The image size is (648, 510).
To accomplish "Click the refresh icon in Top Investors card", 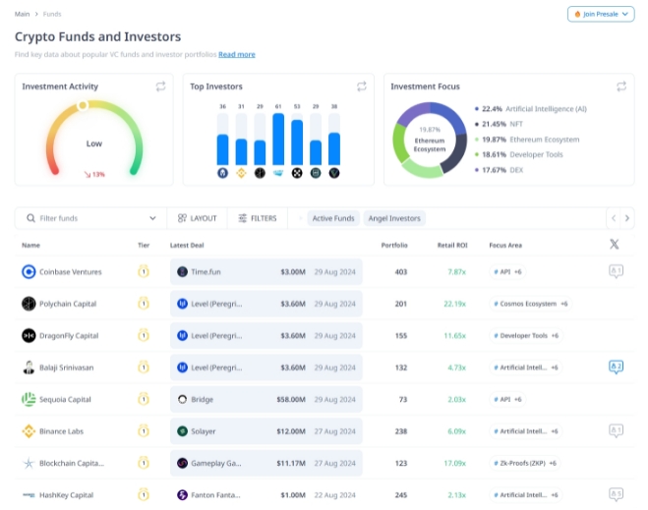I will tap(362, 86).
